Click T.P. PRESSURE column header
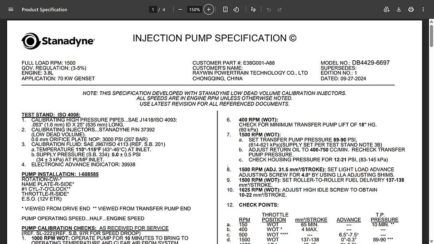This screenshot has height=244, width=434. coord(384,217)
